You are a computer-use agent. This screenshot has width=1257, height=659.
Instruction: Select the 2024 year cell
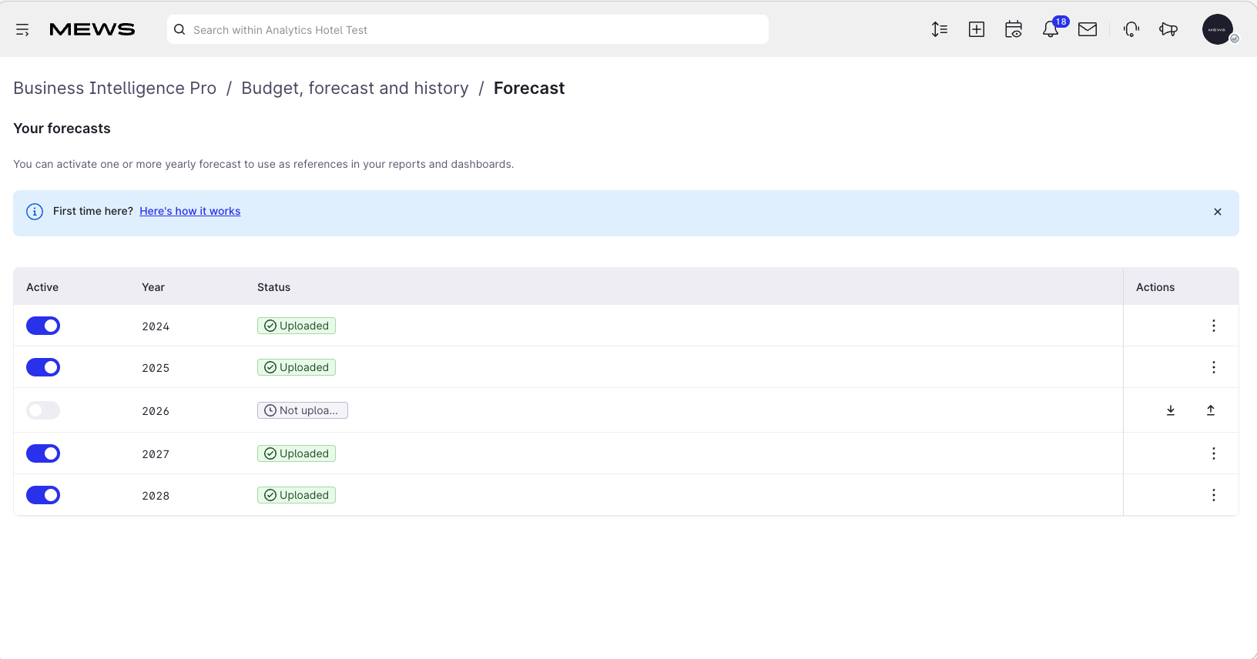click(156, 326)
